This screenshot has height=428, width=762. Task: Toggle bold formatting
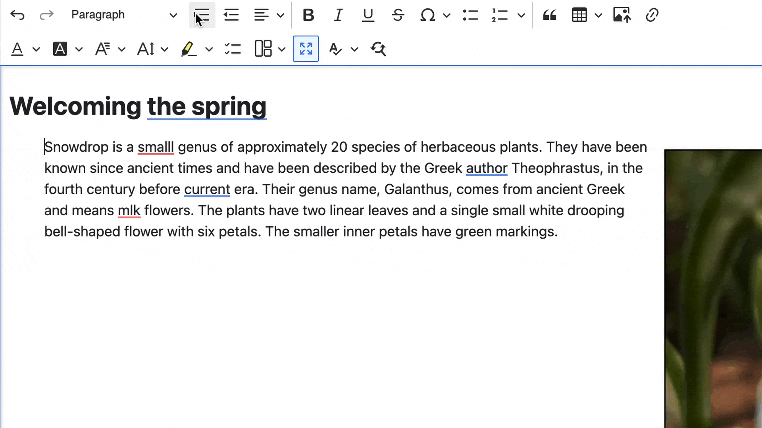[x=308, y=15]
